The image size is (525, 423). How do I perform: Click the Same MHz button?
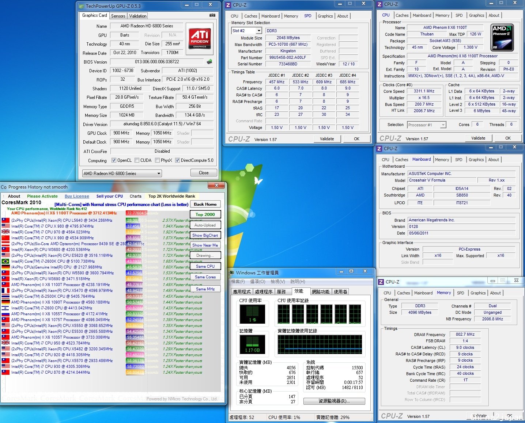[x=205, y=289]
